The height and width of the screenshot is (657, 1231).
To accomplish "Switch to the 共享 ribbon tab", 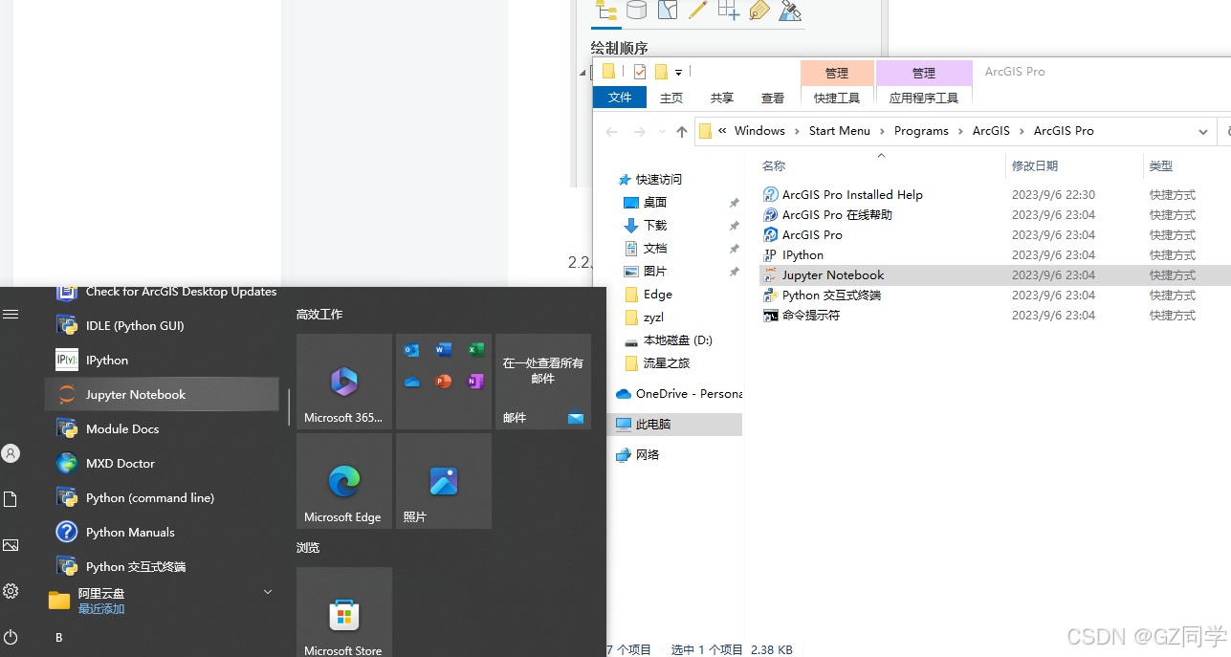I will (x=722, y=98).
